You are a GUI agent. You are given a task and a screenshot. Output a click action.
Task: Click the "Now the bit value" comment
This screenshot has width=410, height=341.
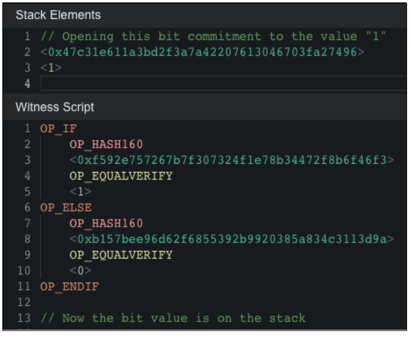tap(173, 319)
